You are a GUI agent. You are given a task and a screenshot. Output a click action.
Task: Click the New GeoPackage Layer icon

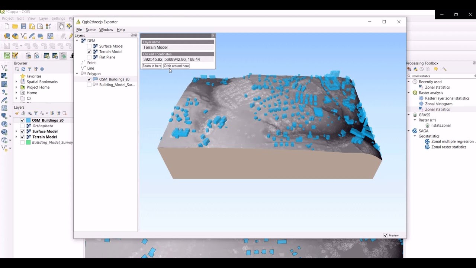[15, 36]
